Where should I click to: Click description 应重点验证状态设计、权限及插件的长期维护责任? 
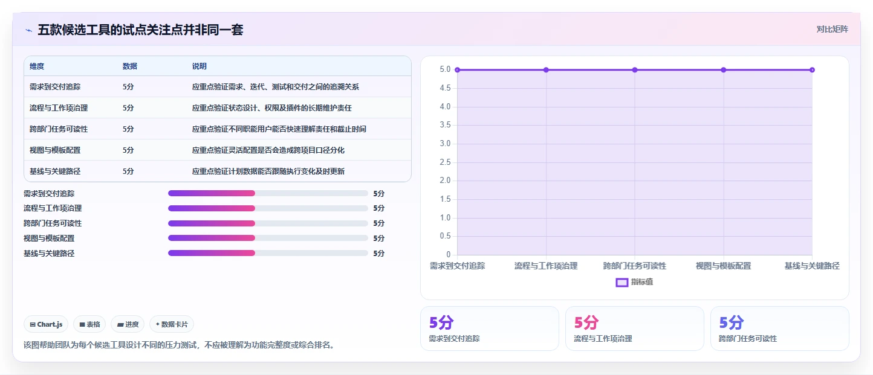point(272,108)
